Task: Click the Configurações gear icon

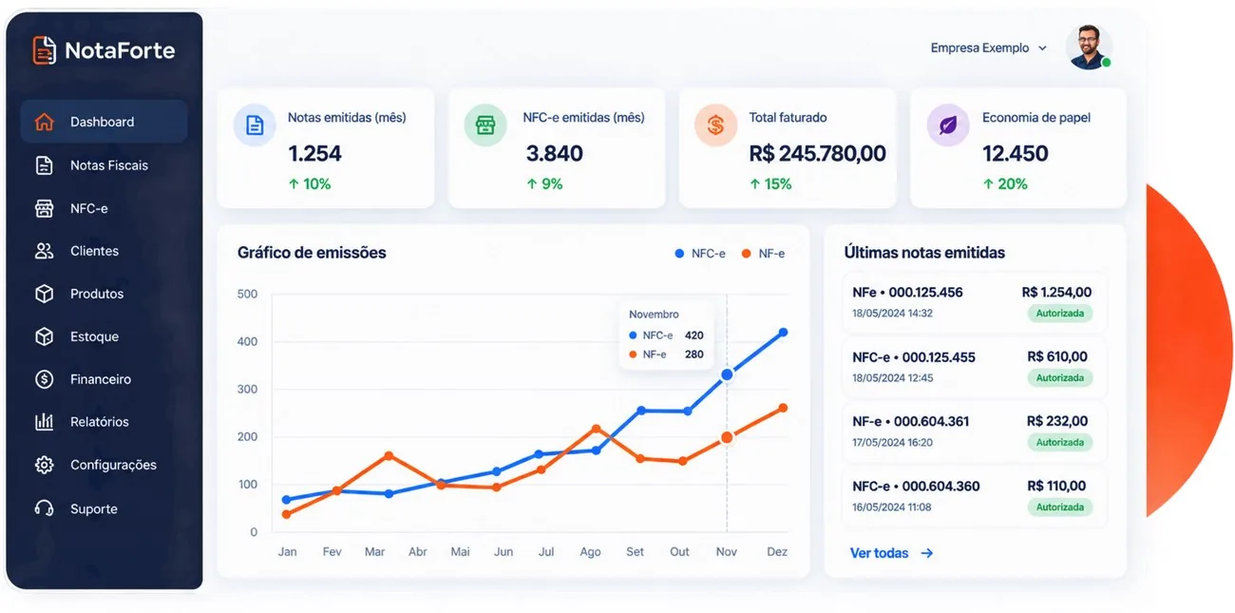Action: point(44,465)
